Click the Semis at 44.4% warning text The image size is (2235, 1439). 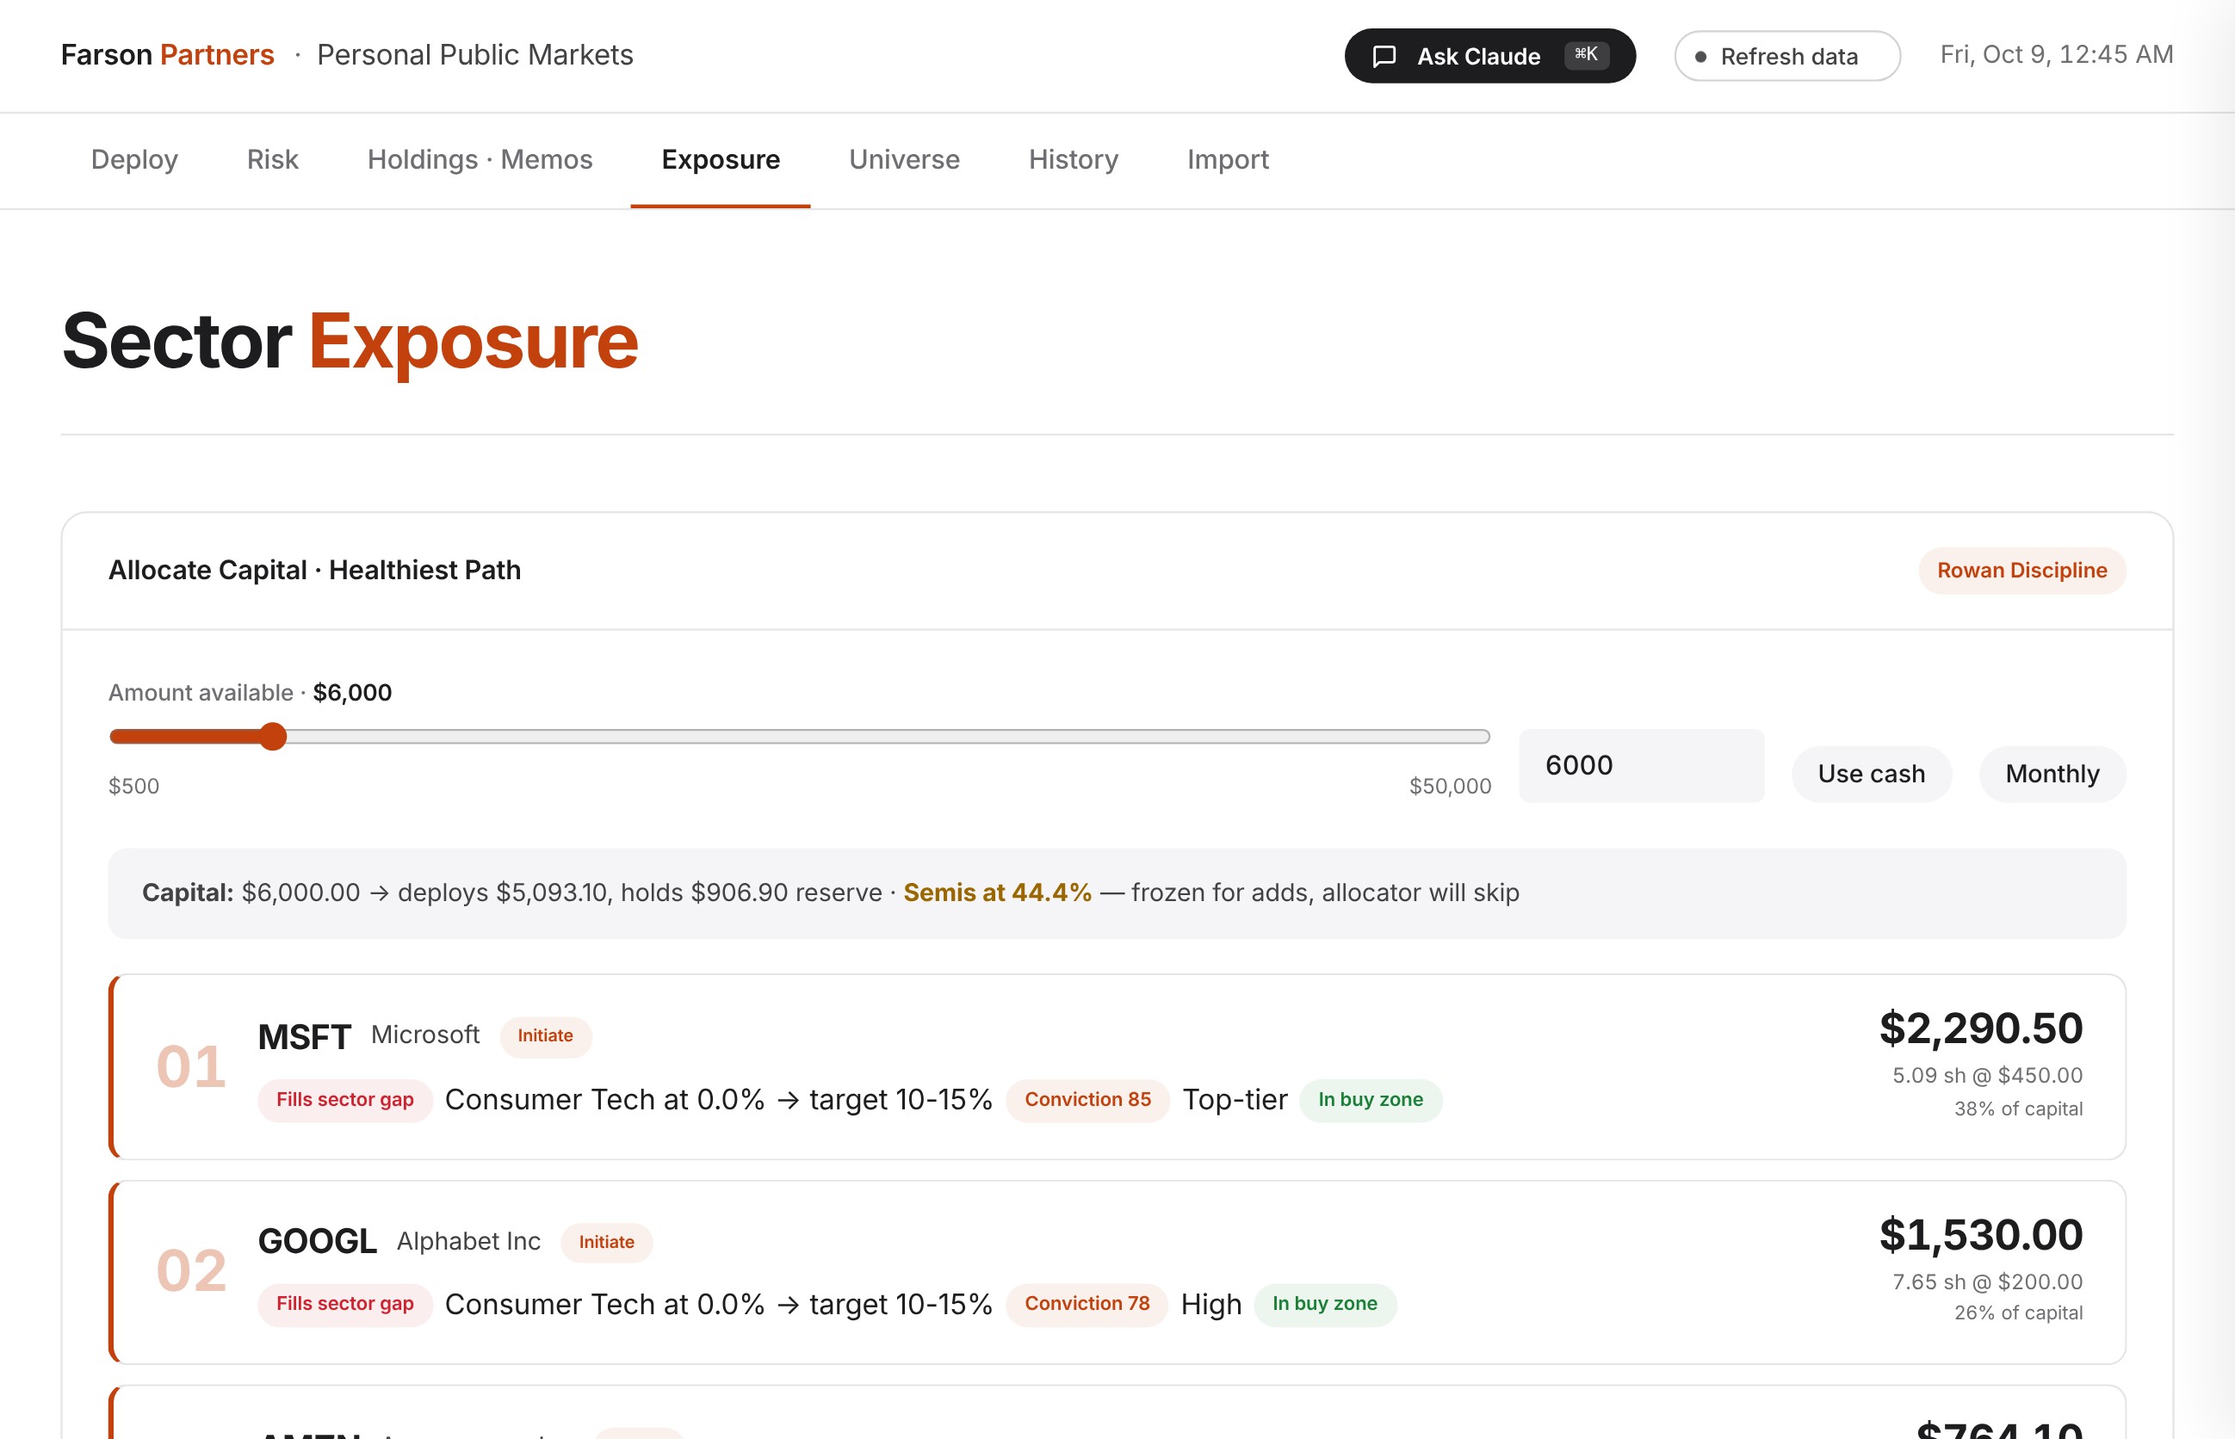[997, 892]
